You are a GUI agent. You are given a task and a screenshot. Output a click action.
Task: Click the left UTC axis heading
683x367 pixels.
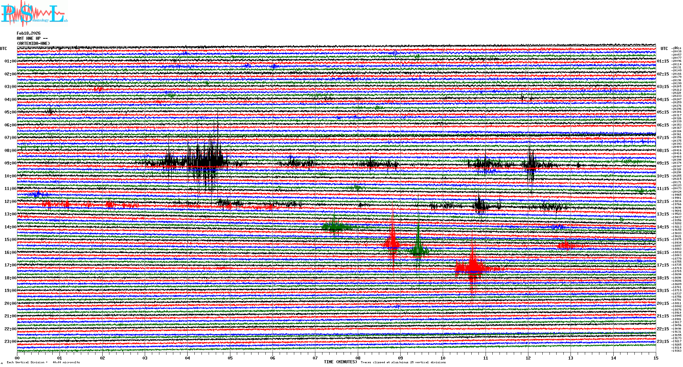point(3,49)
